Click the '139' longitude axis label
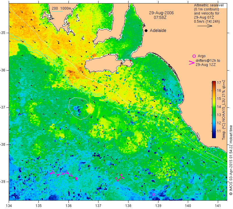Viewport: 233px width, 209px height. 158,206
